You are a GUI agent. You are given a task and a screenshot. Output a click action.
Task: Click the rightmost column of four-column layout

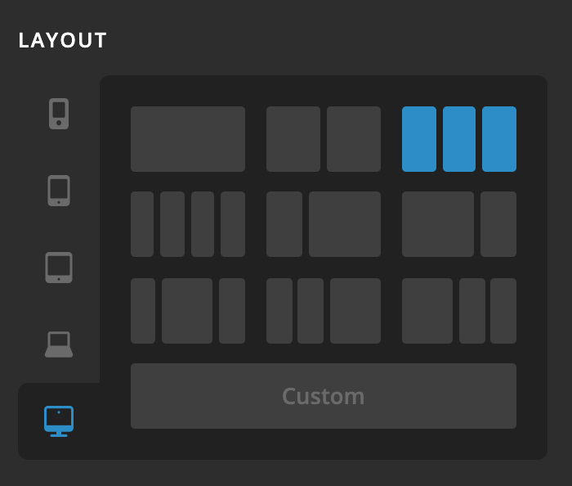(x=233, y=224)
